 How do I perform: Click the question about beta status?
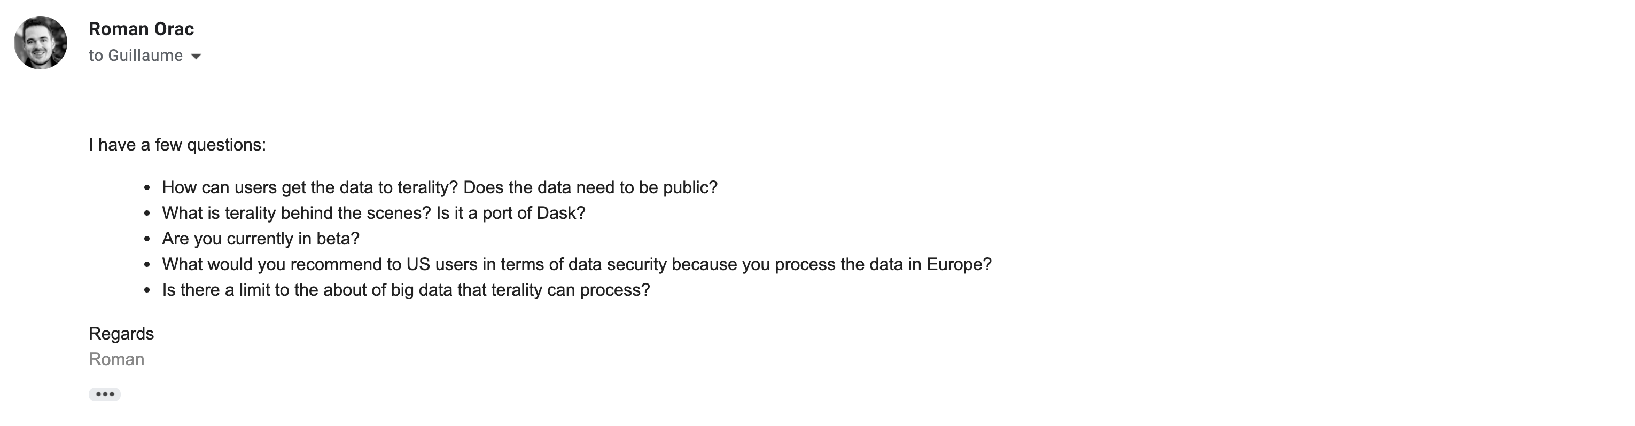click(260, 239)
